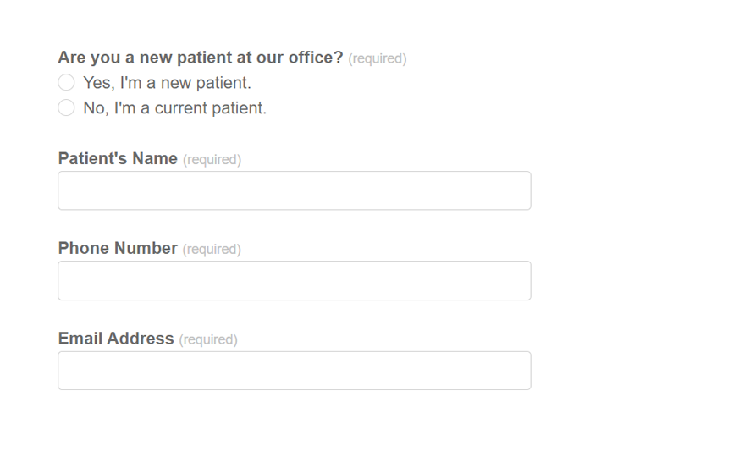Place cursor in the Email Address field
This screenshot has width=750, height=457.
click(x=294, y=371)
